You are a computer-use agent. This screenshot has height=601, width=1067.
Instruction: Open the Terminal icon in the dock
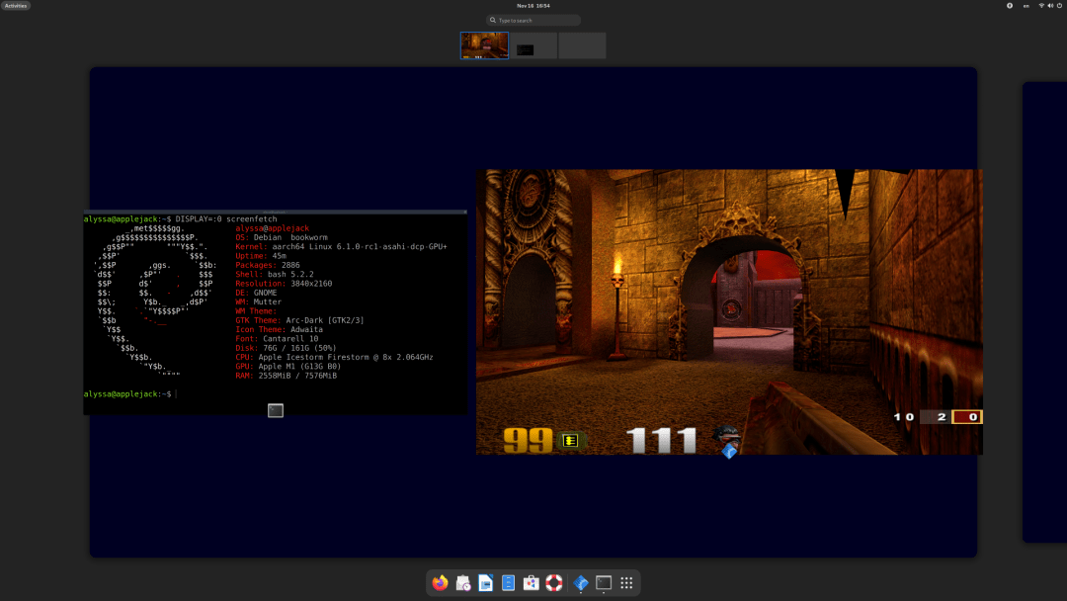604,583
